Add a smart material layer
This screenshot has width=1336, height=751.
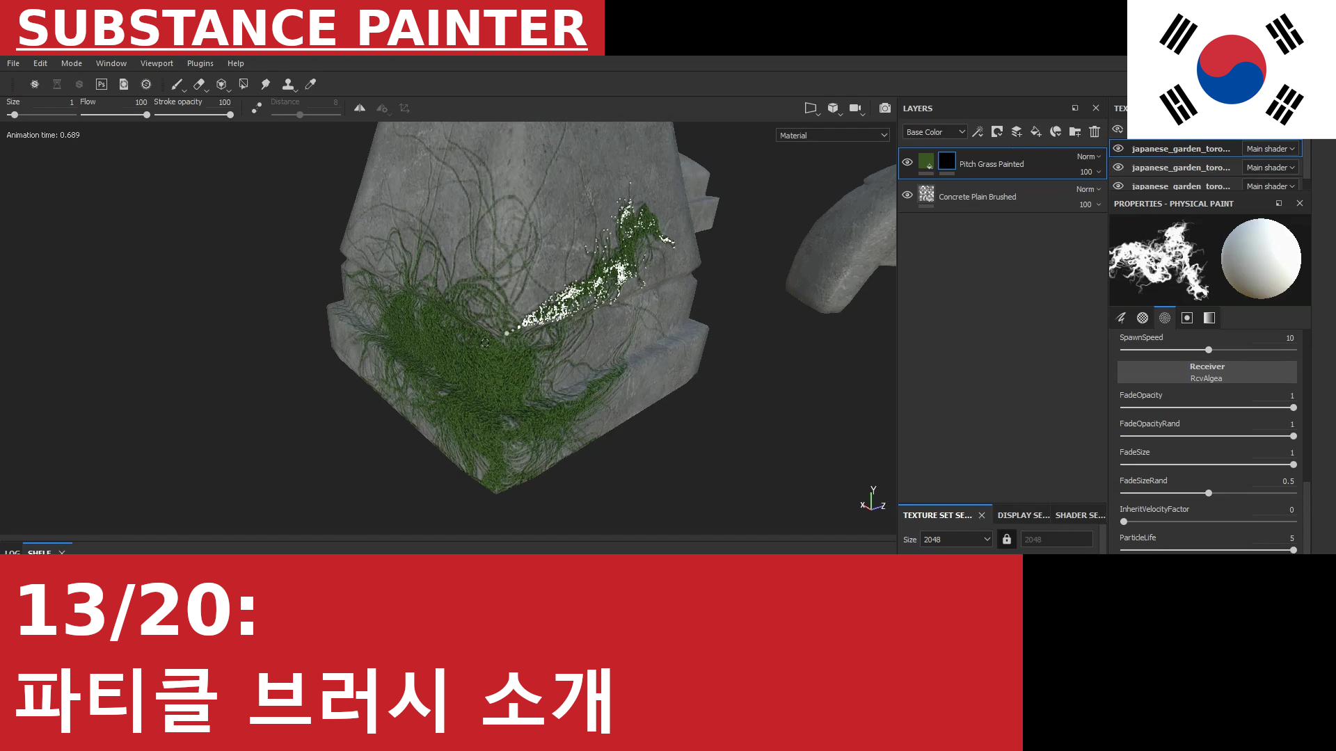(1056, 131)
